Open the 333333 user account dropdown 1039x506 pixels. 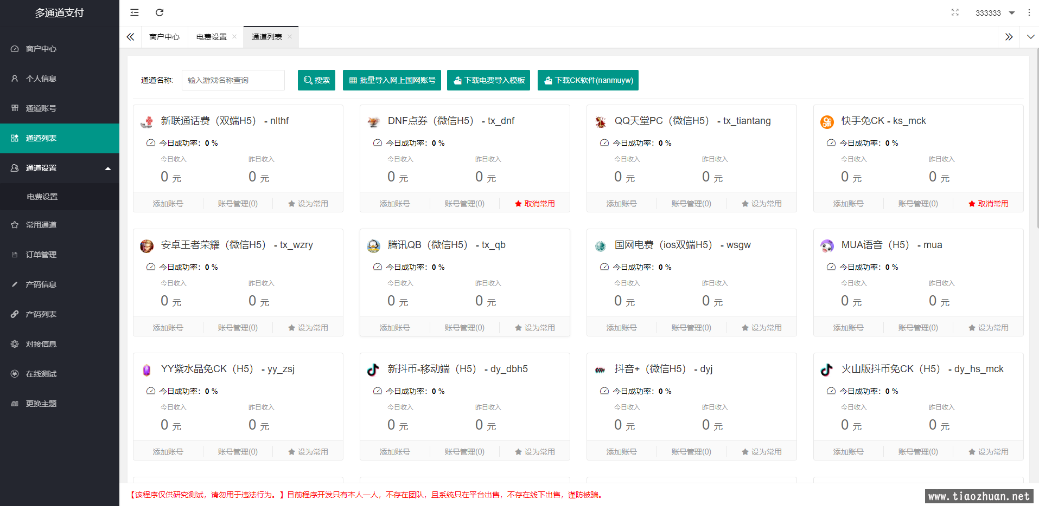[x=995, y=13]
